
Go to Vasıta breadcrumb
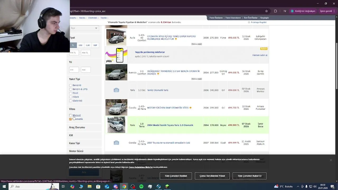pos(82,18)
